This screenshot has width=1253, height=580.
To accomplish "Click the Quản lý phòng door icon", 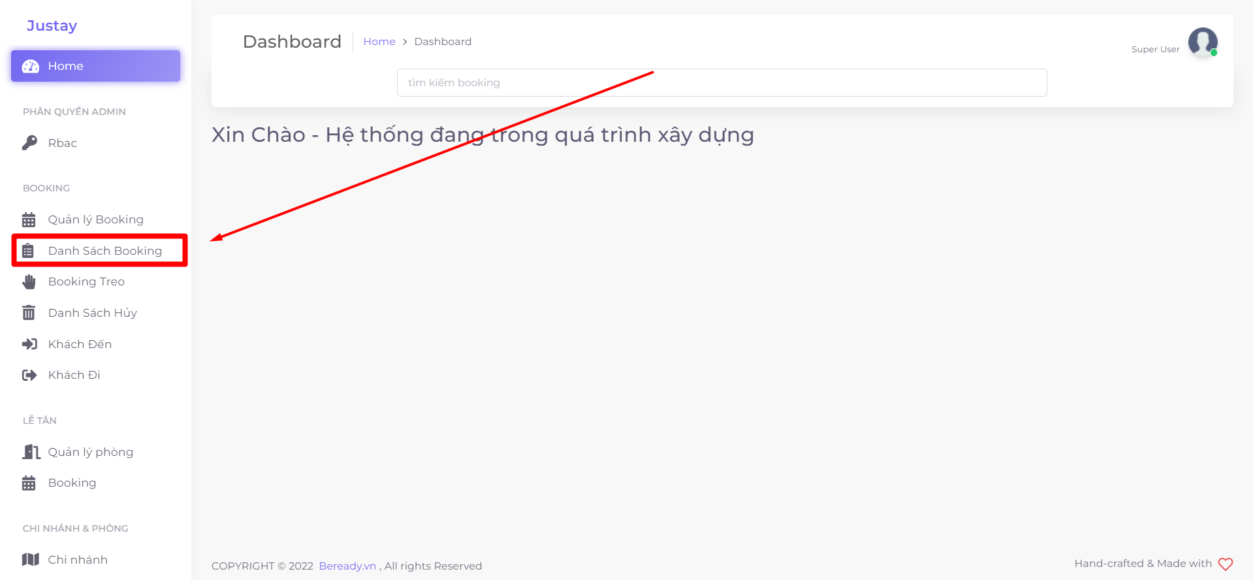I will pos(31,452).
